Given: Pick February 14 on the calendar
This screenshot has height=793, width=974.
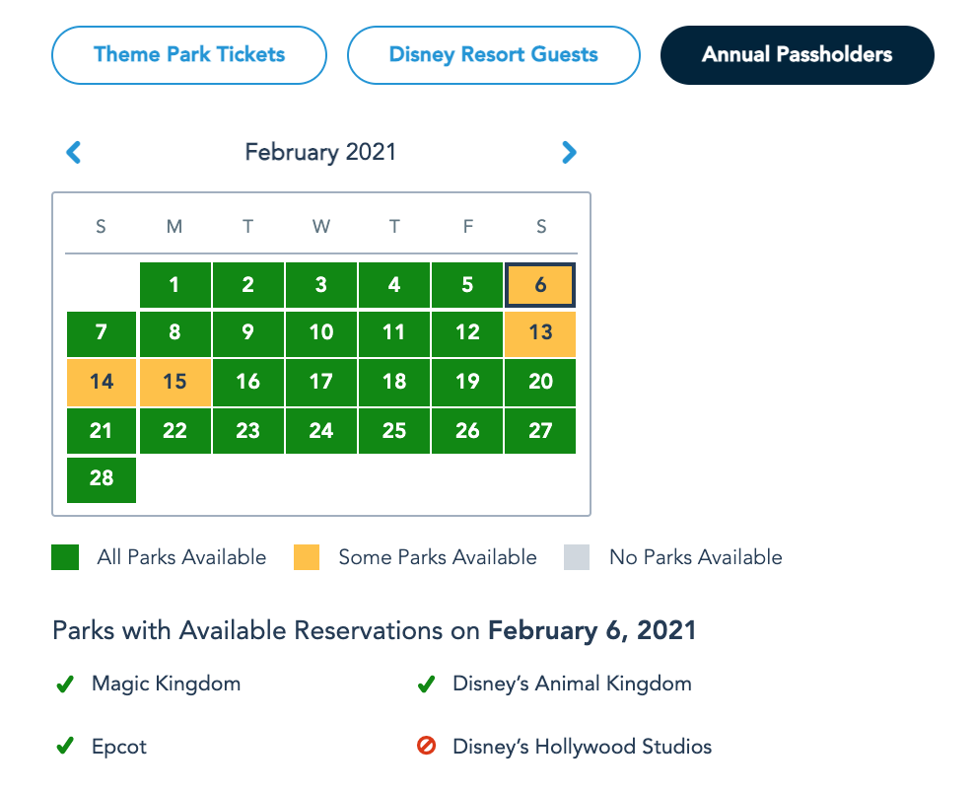Looking at the screenshot, I should [x=102, y=382].
